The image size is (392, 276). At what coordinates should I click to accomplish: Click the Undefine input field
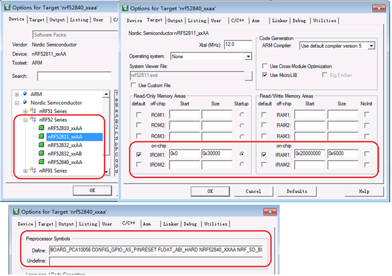click(156, 261)
